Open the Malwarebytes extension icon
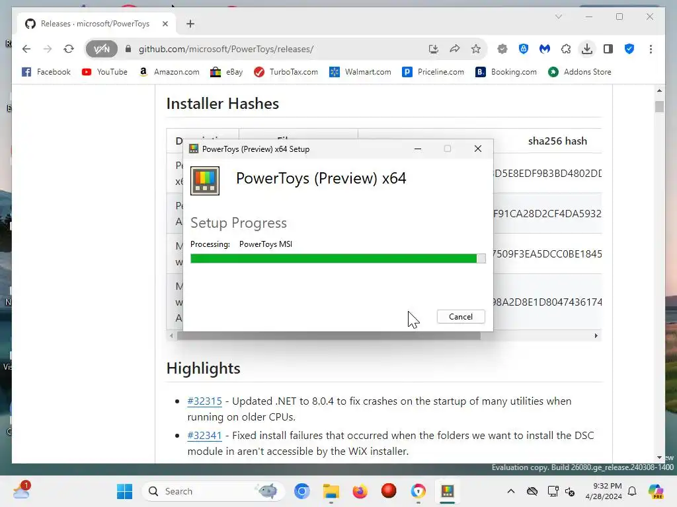Screen dimensions: 677x507 (545, 49)
